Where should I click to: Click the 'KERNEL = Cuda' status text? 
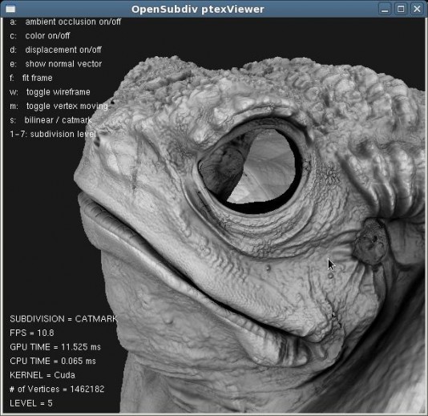pos(42,375)
